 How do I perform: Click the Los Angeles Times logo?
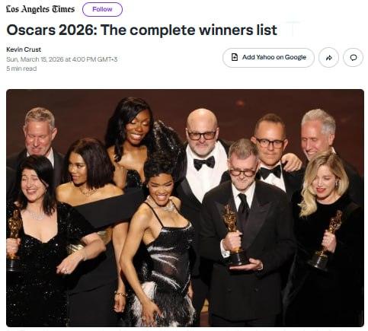click(x=40, y=9)
